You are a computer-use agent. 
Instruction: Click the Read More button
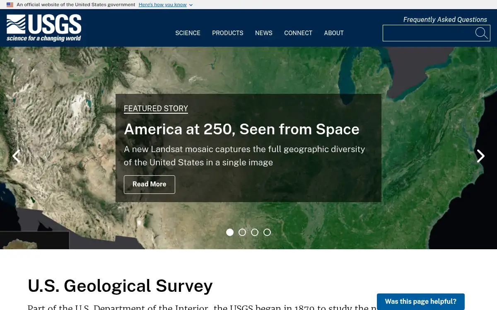point(150,184)
